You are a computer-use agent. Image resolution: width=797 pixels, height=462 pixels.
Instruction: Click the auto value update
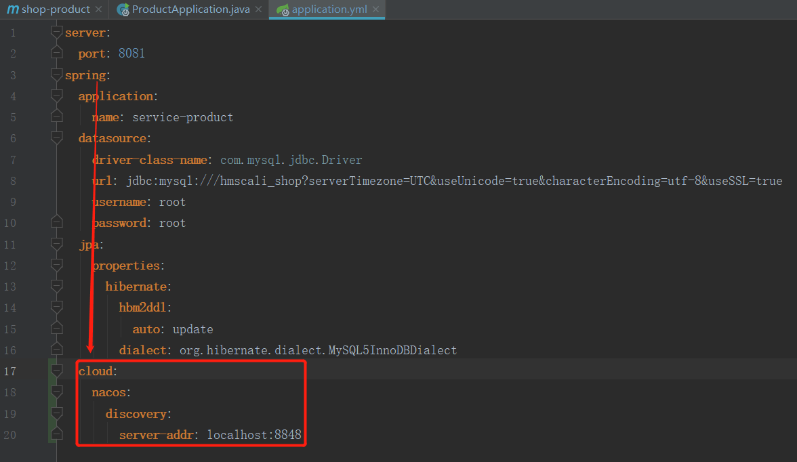(193, 329)
